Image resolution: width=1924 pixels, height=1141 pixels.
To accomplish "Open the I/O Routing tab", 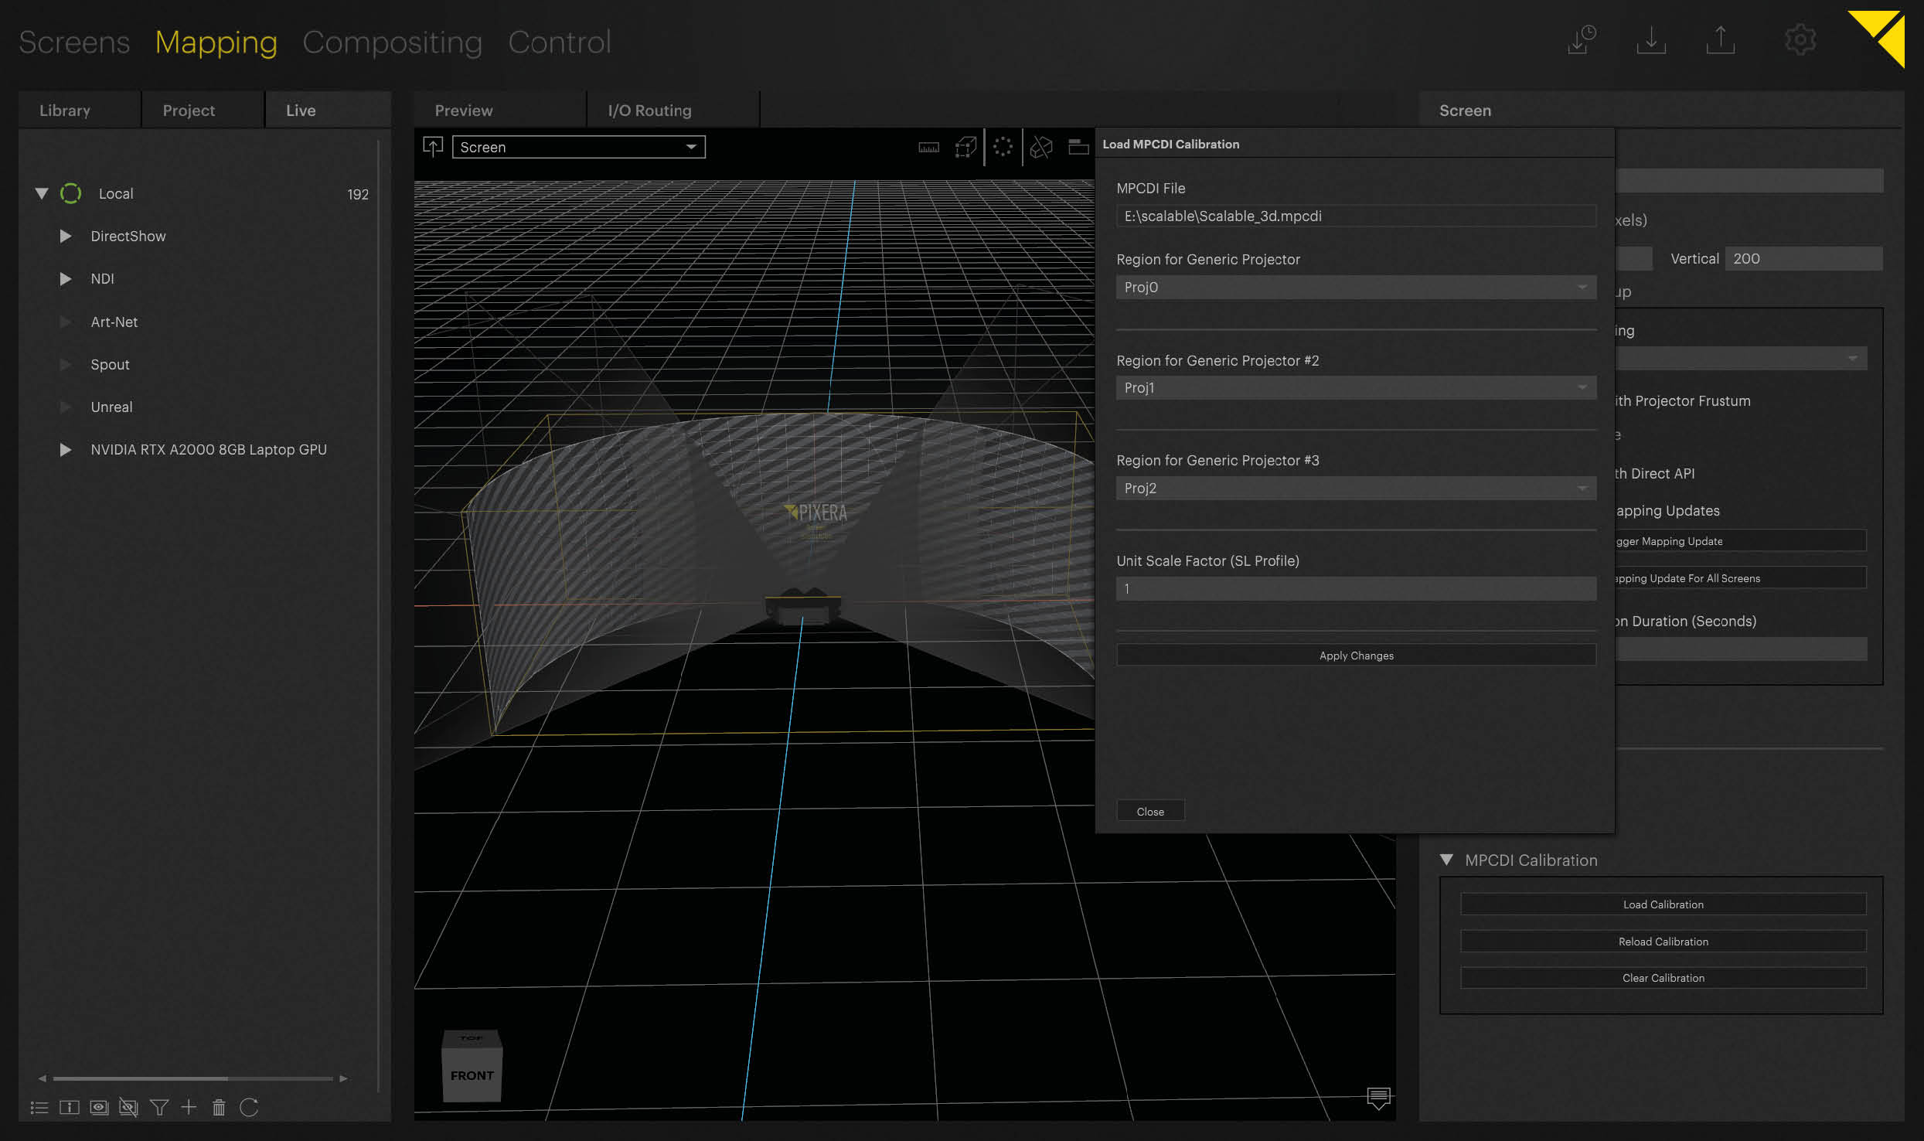I will point(649,111).
